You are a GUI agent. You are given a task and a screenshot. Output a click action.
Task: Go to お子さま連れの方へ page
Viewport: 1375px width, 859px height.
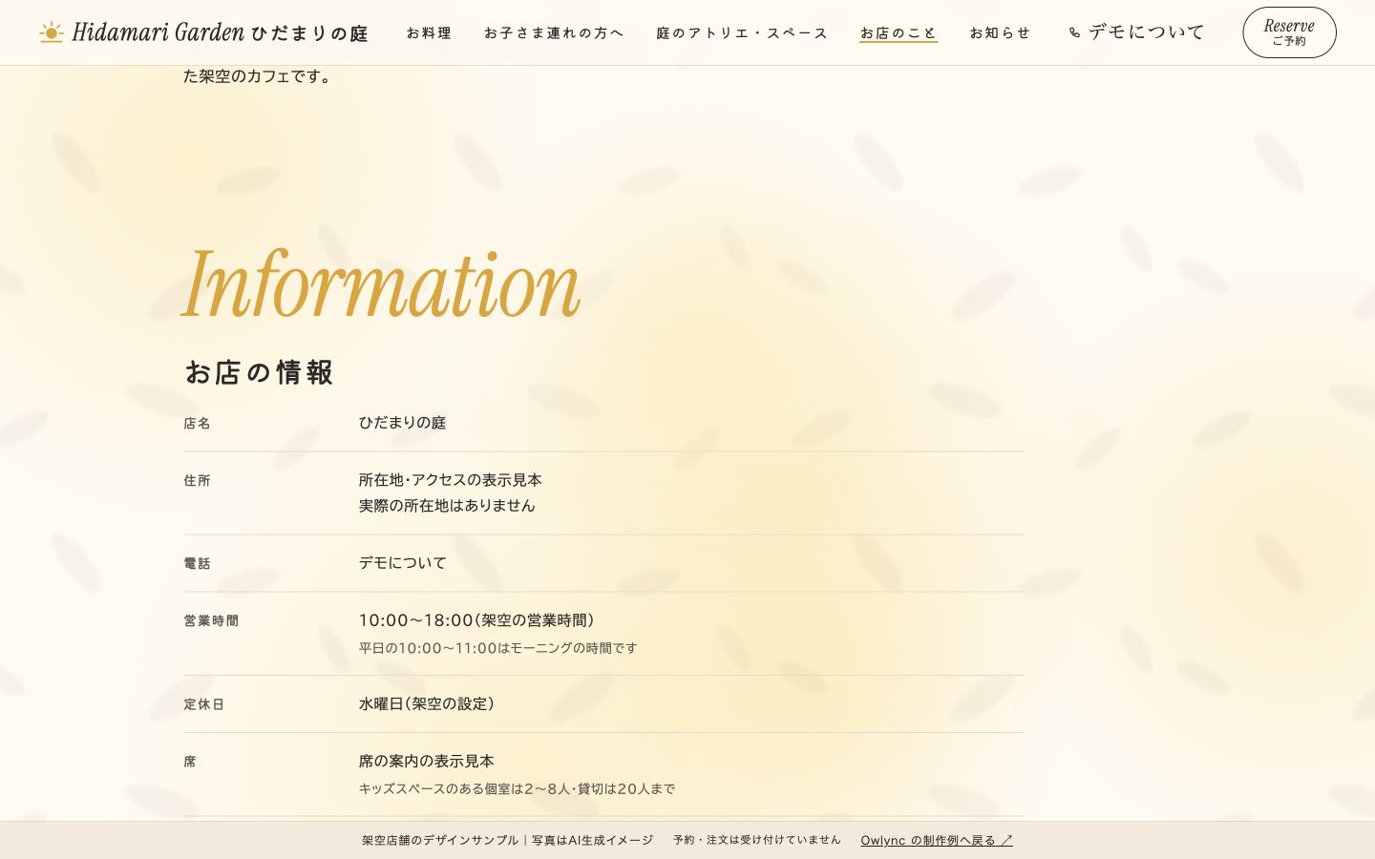click(x=554, y=32)
